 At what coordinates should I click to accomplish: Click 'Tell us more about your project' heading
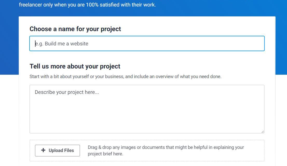coord(75,66)
